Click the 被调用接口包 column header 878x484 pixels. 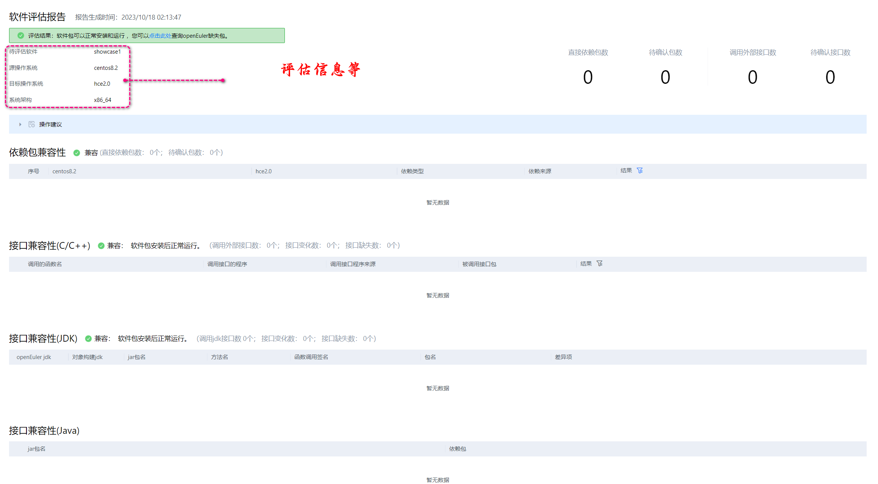[x=479, y=264]
